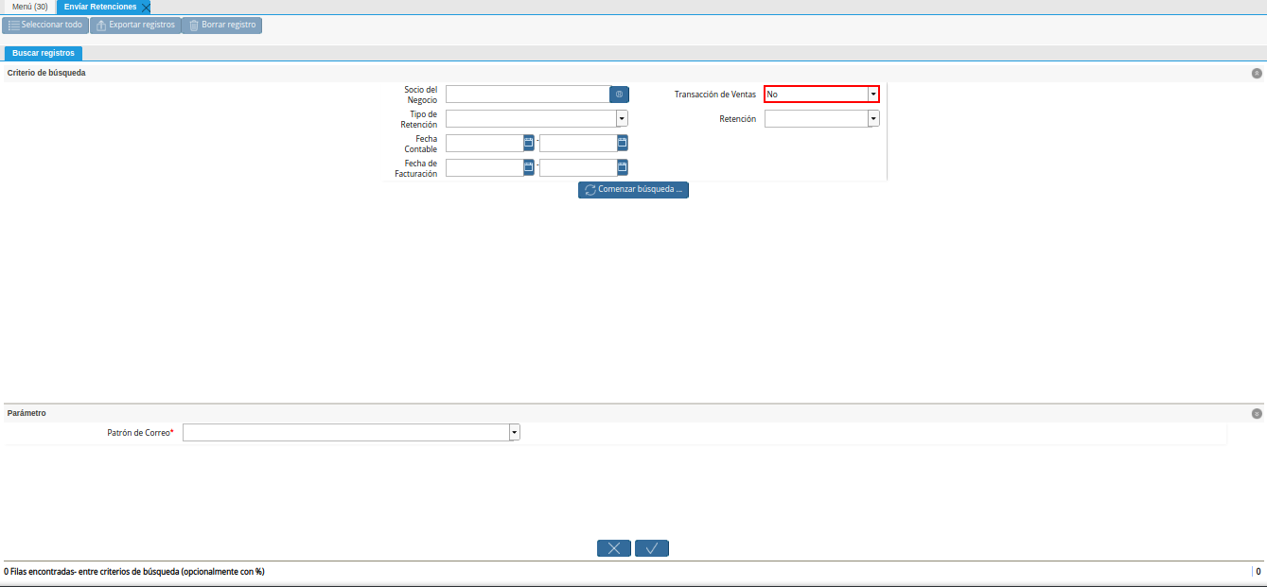Image resolution: width=1267 pixels, height=587 pixels.
Task: Open the Tipo de Retención dropdown
Action: tap(622, 118)
